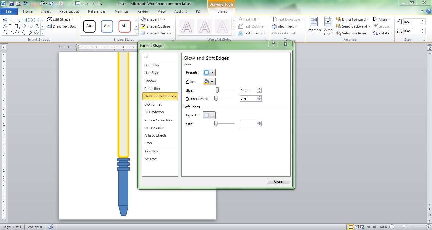Open the Shape Outline dropdown
Screen dimensions: 432x230
pos(172,26)
